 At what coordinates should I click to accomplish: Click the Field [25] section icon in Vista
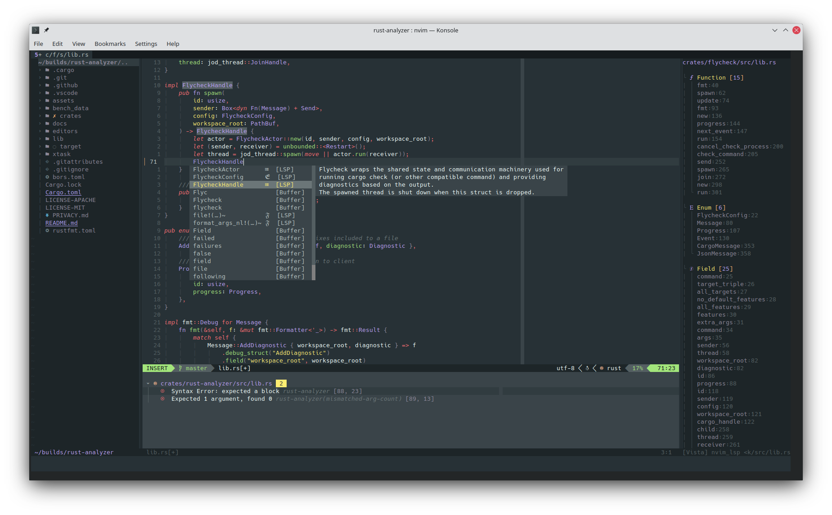(x=692, y=269)
